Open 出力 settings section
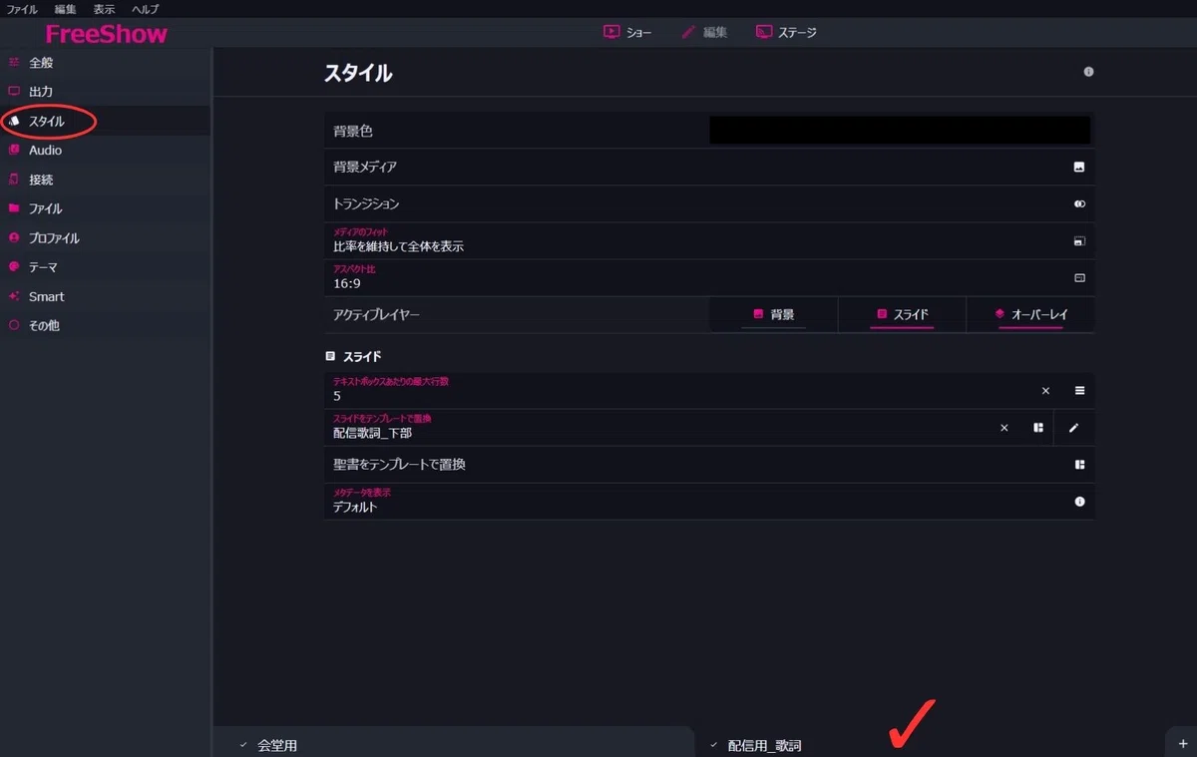This screenshot has width=1197, height=757. tap(105, 92)
